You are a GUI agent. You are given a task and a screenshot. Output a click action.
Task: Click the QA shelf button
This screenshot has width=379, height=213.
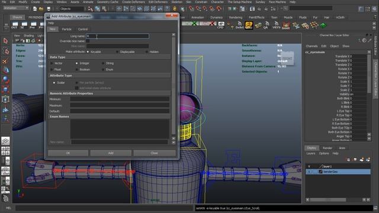click(266, 25)
